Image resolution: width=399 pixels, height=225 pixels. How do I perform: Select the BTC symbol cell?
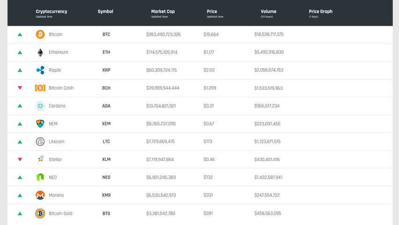tap(106, 34)
